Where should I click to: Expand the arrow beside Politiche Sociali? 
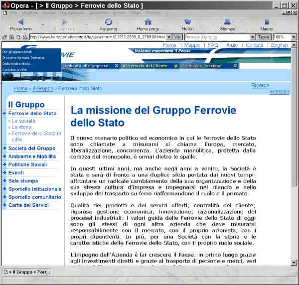(x=4, y=164)
